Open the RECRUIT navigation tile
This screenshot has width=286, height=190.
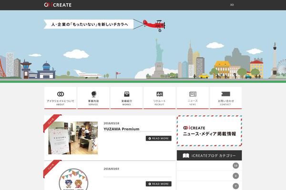pyautogui.click(x=159, y=98)
